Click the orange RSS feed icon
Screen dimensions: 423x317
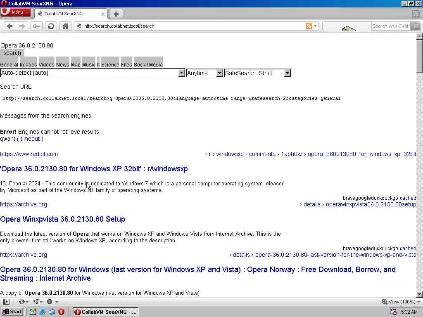pos(309,26)
